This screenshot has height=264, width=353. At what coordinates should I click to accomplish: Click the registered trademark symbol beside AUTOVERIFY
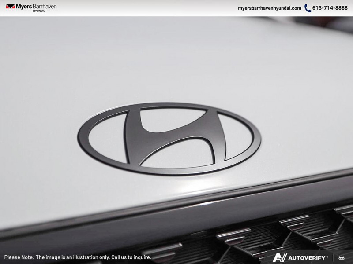point(327,255)
